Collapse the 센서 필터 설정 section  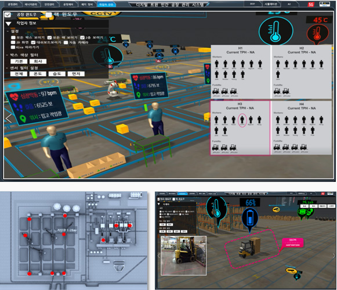tap(8, 68)
